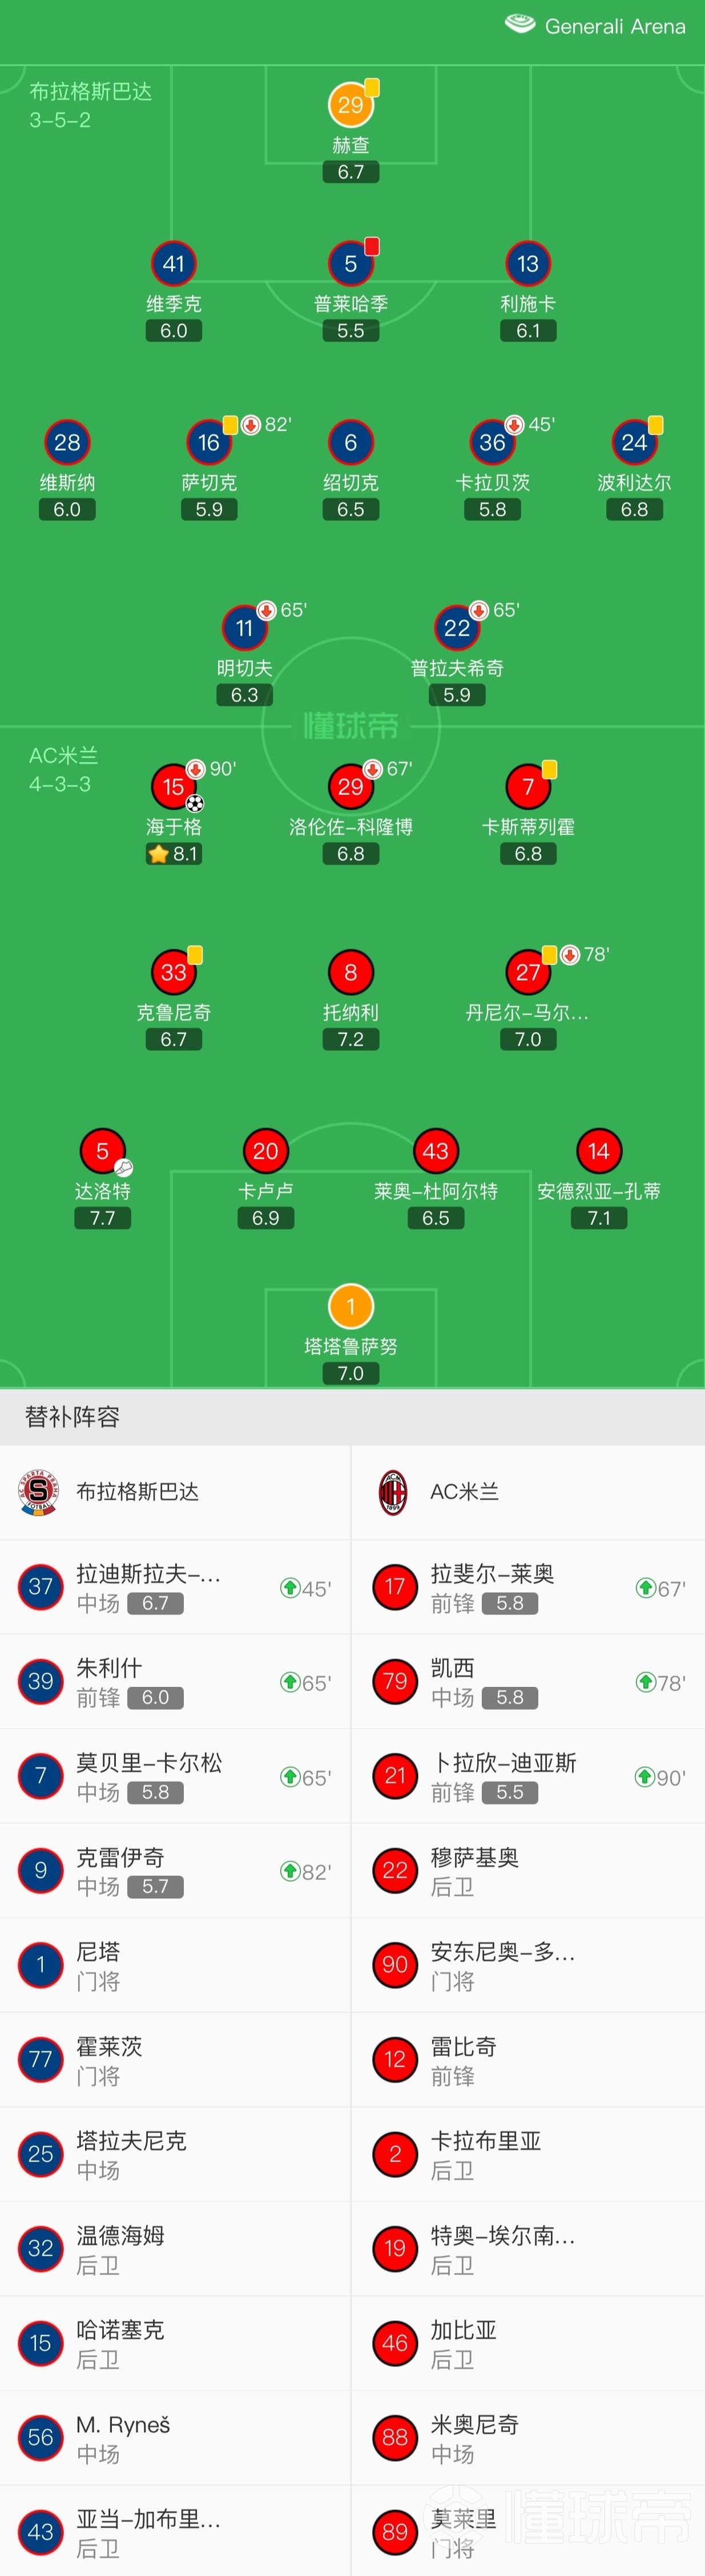Tap 塔塔鲁萨努 number 1 goalkeeper circle
This screenshot has width=705, height=2576.
350,1306
